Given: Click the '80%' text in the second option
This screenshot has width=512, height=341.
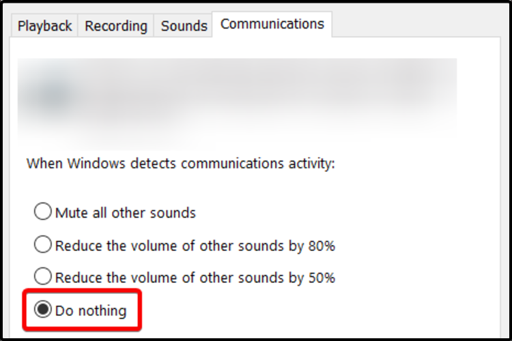Looking at the screenshot, I should [321, 246].
